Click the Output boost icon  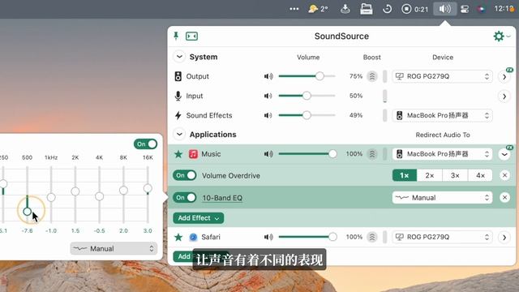pos(372,76)
